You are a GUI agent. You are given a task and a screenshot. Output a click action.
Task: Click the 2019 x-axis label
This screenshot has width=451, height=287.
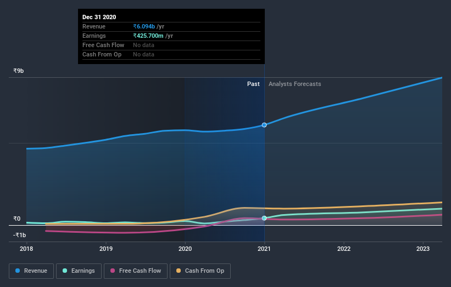(106, 249)
